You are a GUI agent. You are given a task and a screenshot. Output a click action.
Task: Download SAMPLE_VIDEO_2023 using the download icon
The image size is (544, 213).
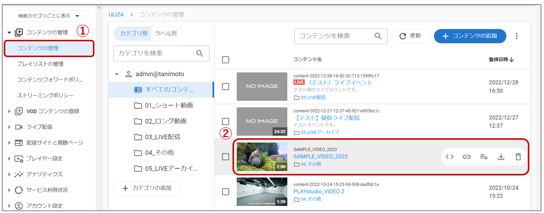point(501,157)
